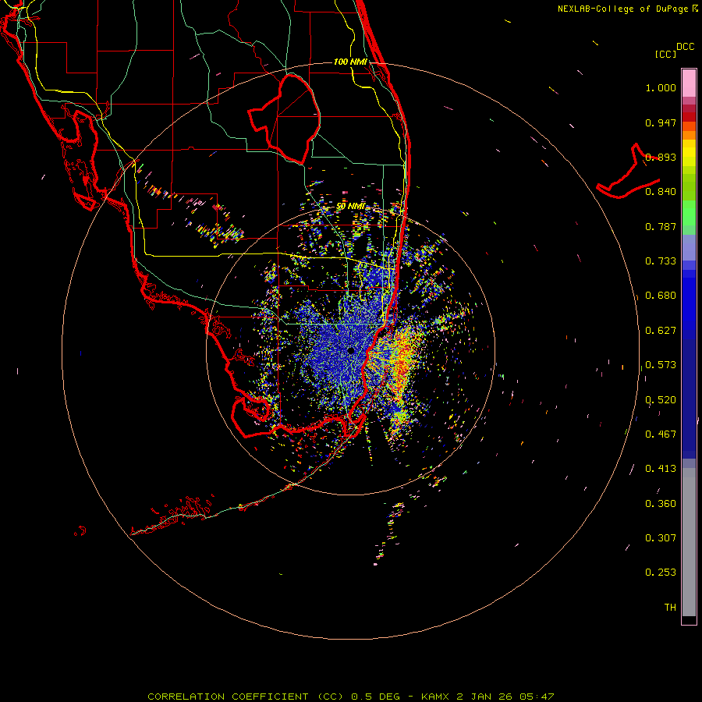The image size is (702, 702).
Task: Click the Correlation Coefficient caption at the bottom
Action: point(350,697)
